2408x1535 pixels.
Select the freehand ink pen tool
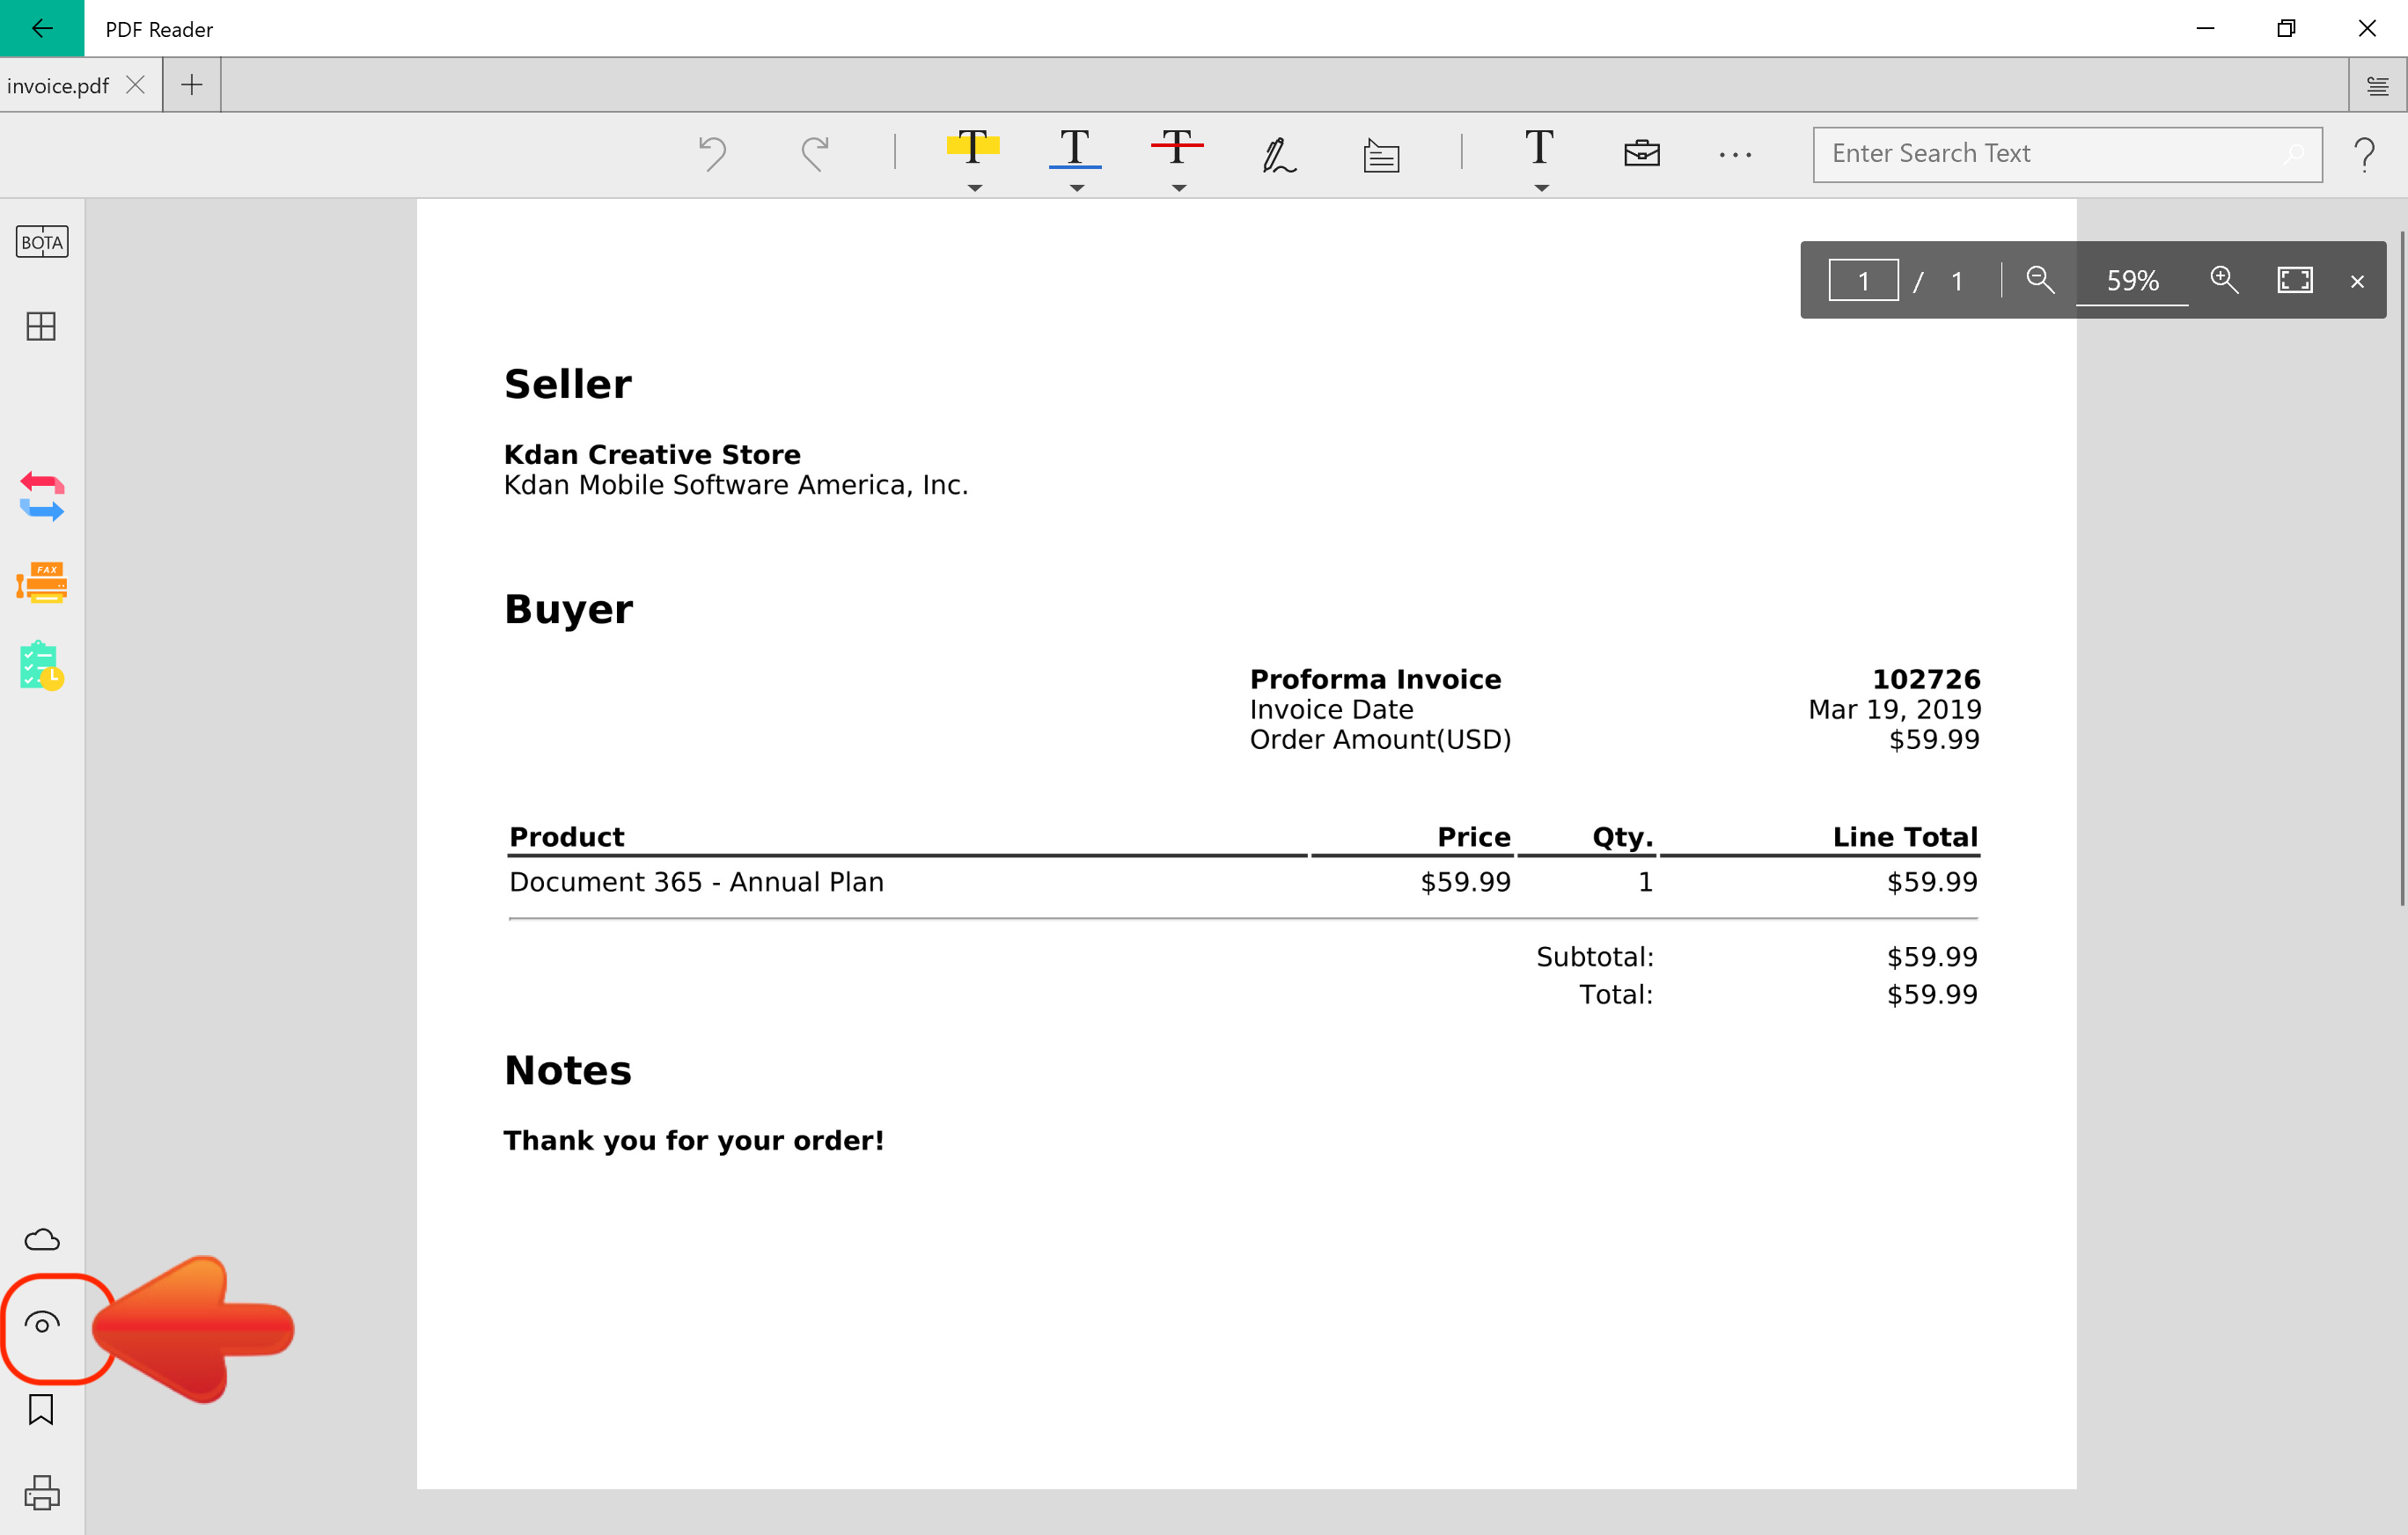[1279, 155]
